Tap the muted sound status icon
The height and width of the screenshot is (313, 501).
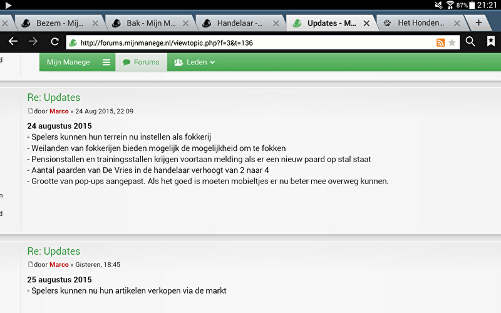point(439,5)
